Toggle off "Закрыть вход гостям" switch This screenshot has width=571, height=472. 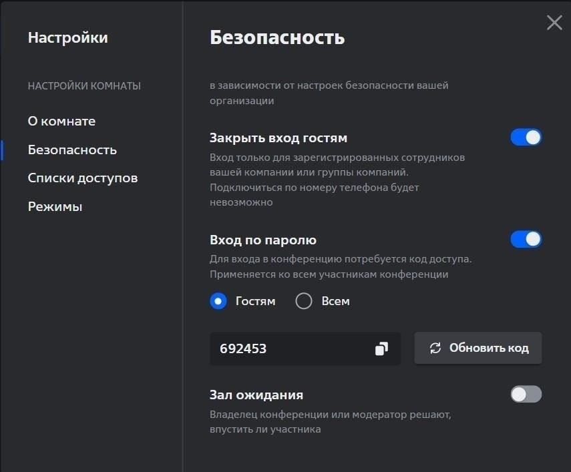(526, 138)
